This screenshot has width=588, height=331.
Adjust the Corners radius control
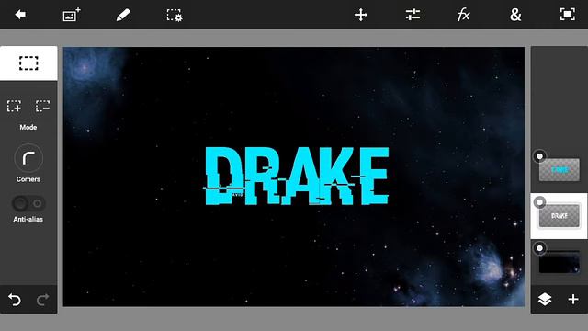pos(28,158)
